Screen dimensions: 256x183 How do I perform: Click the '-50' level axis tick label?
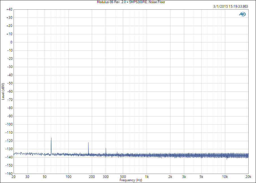[10, 83]
